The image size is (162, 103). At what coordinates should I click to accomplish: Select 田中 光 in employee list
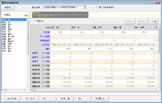6,22
